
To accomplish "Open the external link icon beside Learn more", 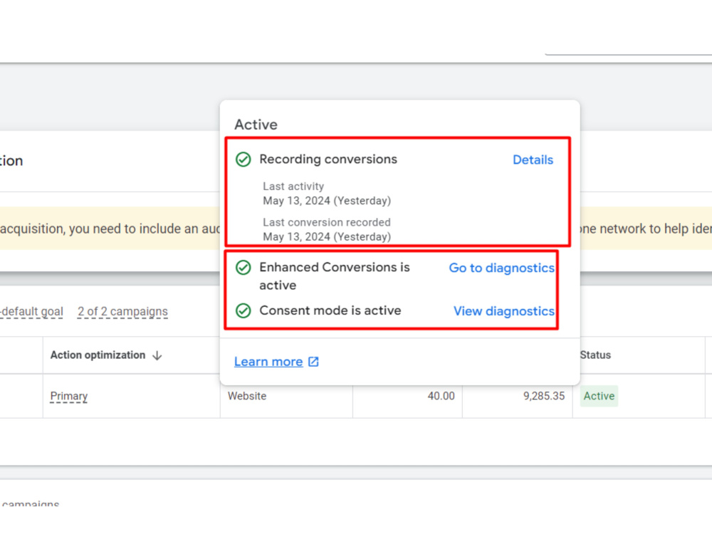I will pos(313,361).
